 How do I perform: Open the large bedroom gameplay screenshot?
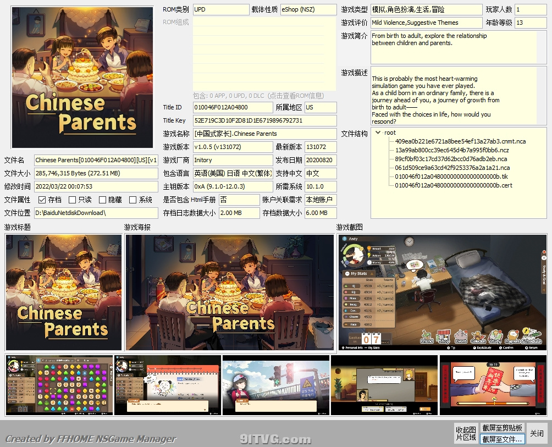point(443,293)
